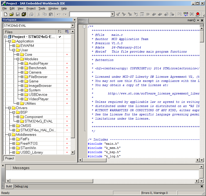The image size is (206, 196).
Task: Click the Print toolbar icon
Action: (x=31, y=14)
